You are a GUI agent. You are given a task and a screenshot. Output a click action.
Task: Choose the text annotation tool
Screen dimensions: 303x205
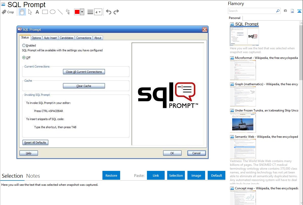(x=37, y=12)
